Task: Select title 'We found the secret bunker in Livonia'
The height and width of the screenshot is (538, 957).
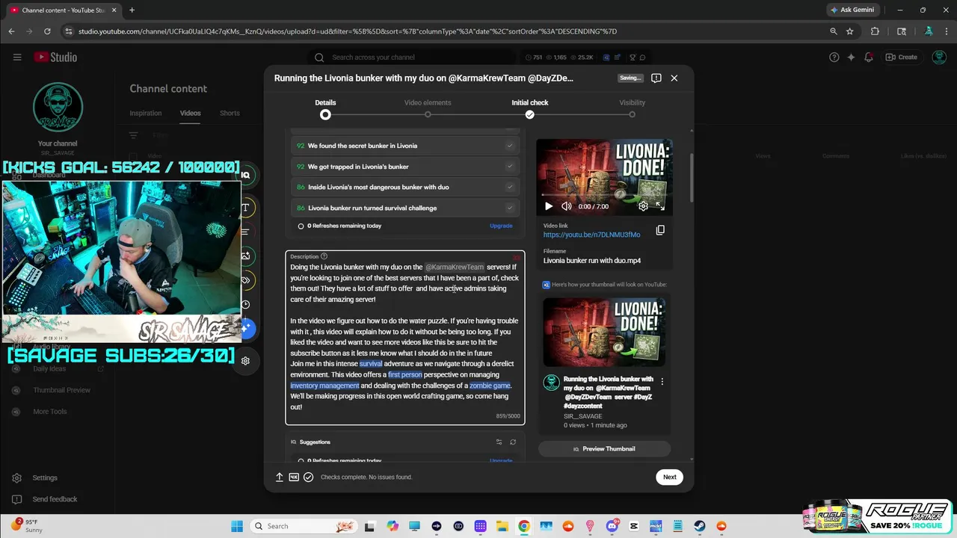Action: click(405, 146)
